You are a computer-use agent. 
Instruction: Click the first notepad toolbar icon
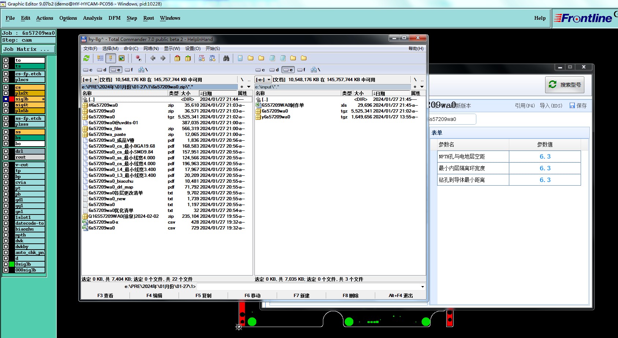coord(272,58)
